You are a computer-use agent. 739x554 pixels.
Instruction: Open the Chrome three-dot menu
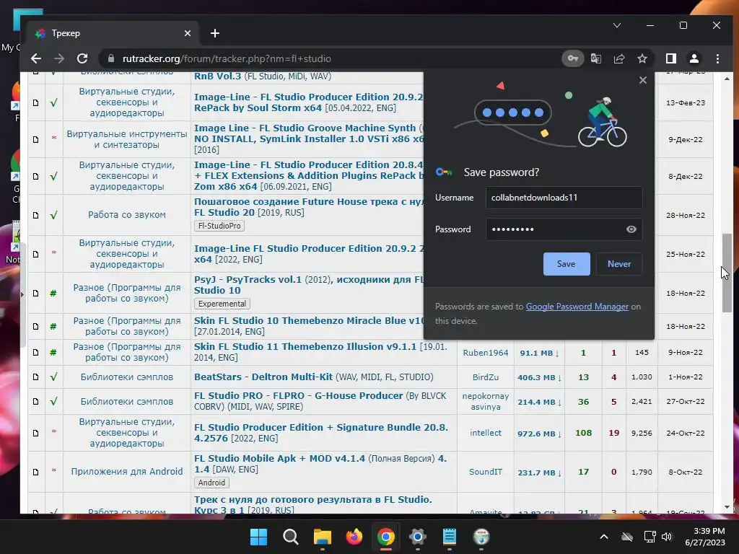tap(717, 58)
